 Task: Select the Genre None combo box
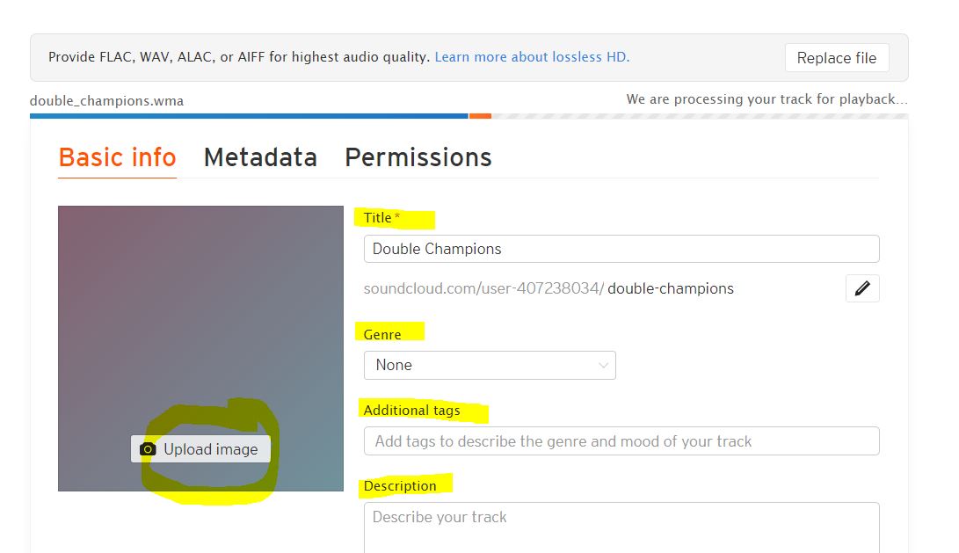(x=490, y=365)
